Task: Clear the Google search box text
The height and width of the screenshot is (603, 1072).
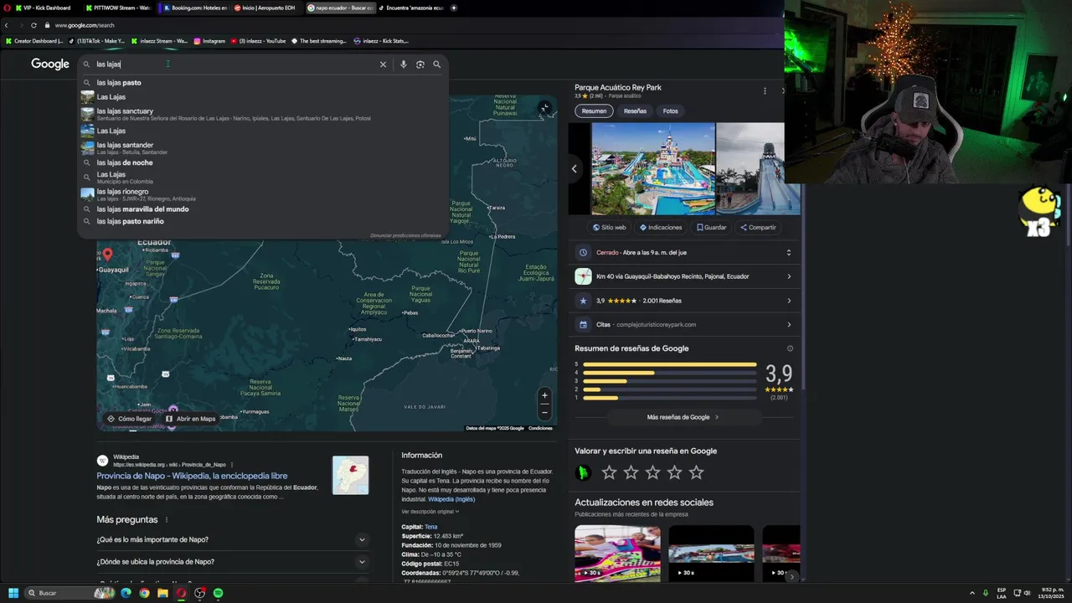Action: (x=383, y=64)
